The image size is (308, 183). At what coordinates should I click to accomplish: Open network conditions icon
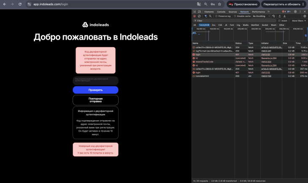pyautogui.click(x=273, y=16)
